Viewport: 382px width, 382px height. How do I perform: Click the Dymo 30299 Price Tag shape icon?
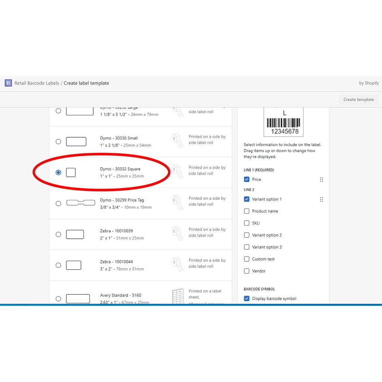[81, 203]
